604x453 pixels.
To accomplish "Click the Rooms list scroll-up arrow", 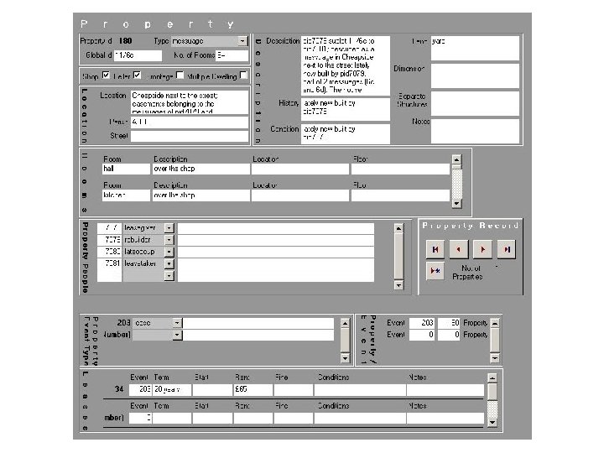I will pyautogui.click(x=456, y=160).
